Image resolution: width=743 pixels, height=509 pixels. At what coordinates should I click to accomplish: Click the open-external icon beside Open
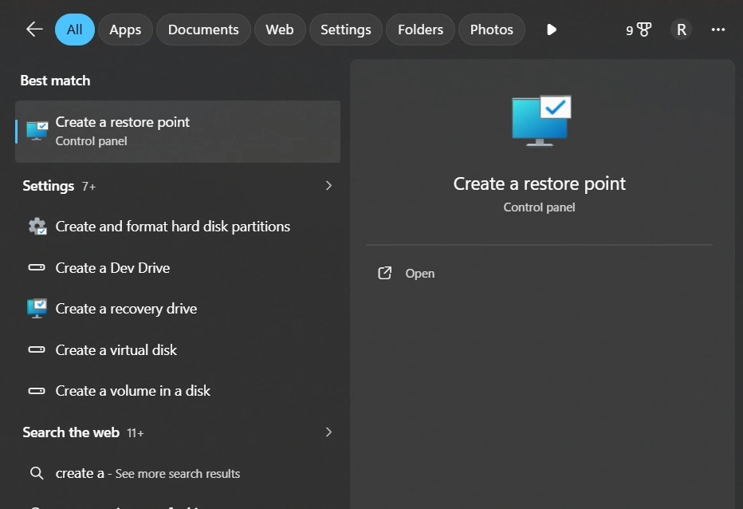(x=385, y=273)
